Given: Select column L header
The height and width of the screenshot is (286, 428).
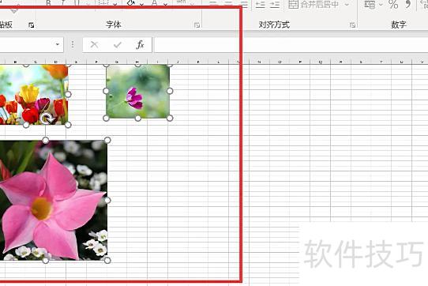Looking at the screenshot, I should (219, 62).
